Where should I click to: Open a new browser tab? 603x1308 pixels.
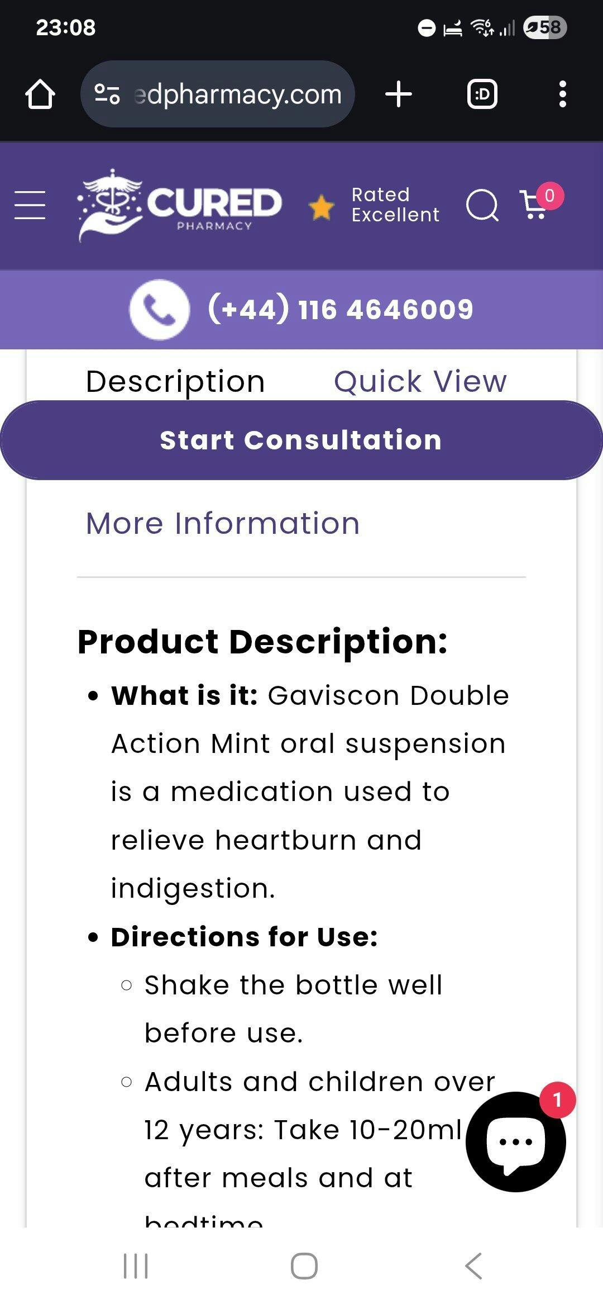point(399,94)
